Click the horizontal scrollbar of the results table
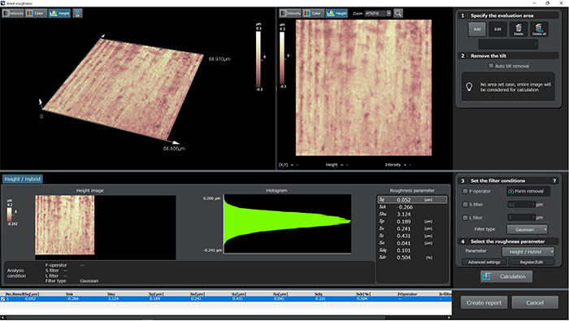Screen dimensions: 569x321 click(x=226, y=318)
